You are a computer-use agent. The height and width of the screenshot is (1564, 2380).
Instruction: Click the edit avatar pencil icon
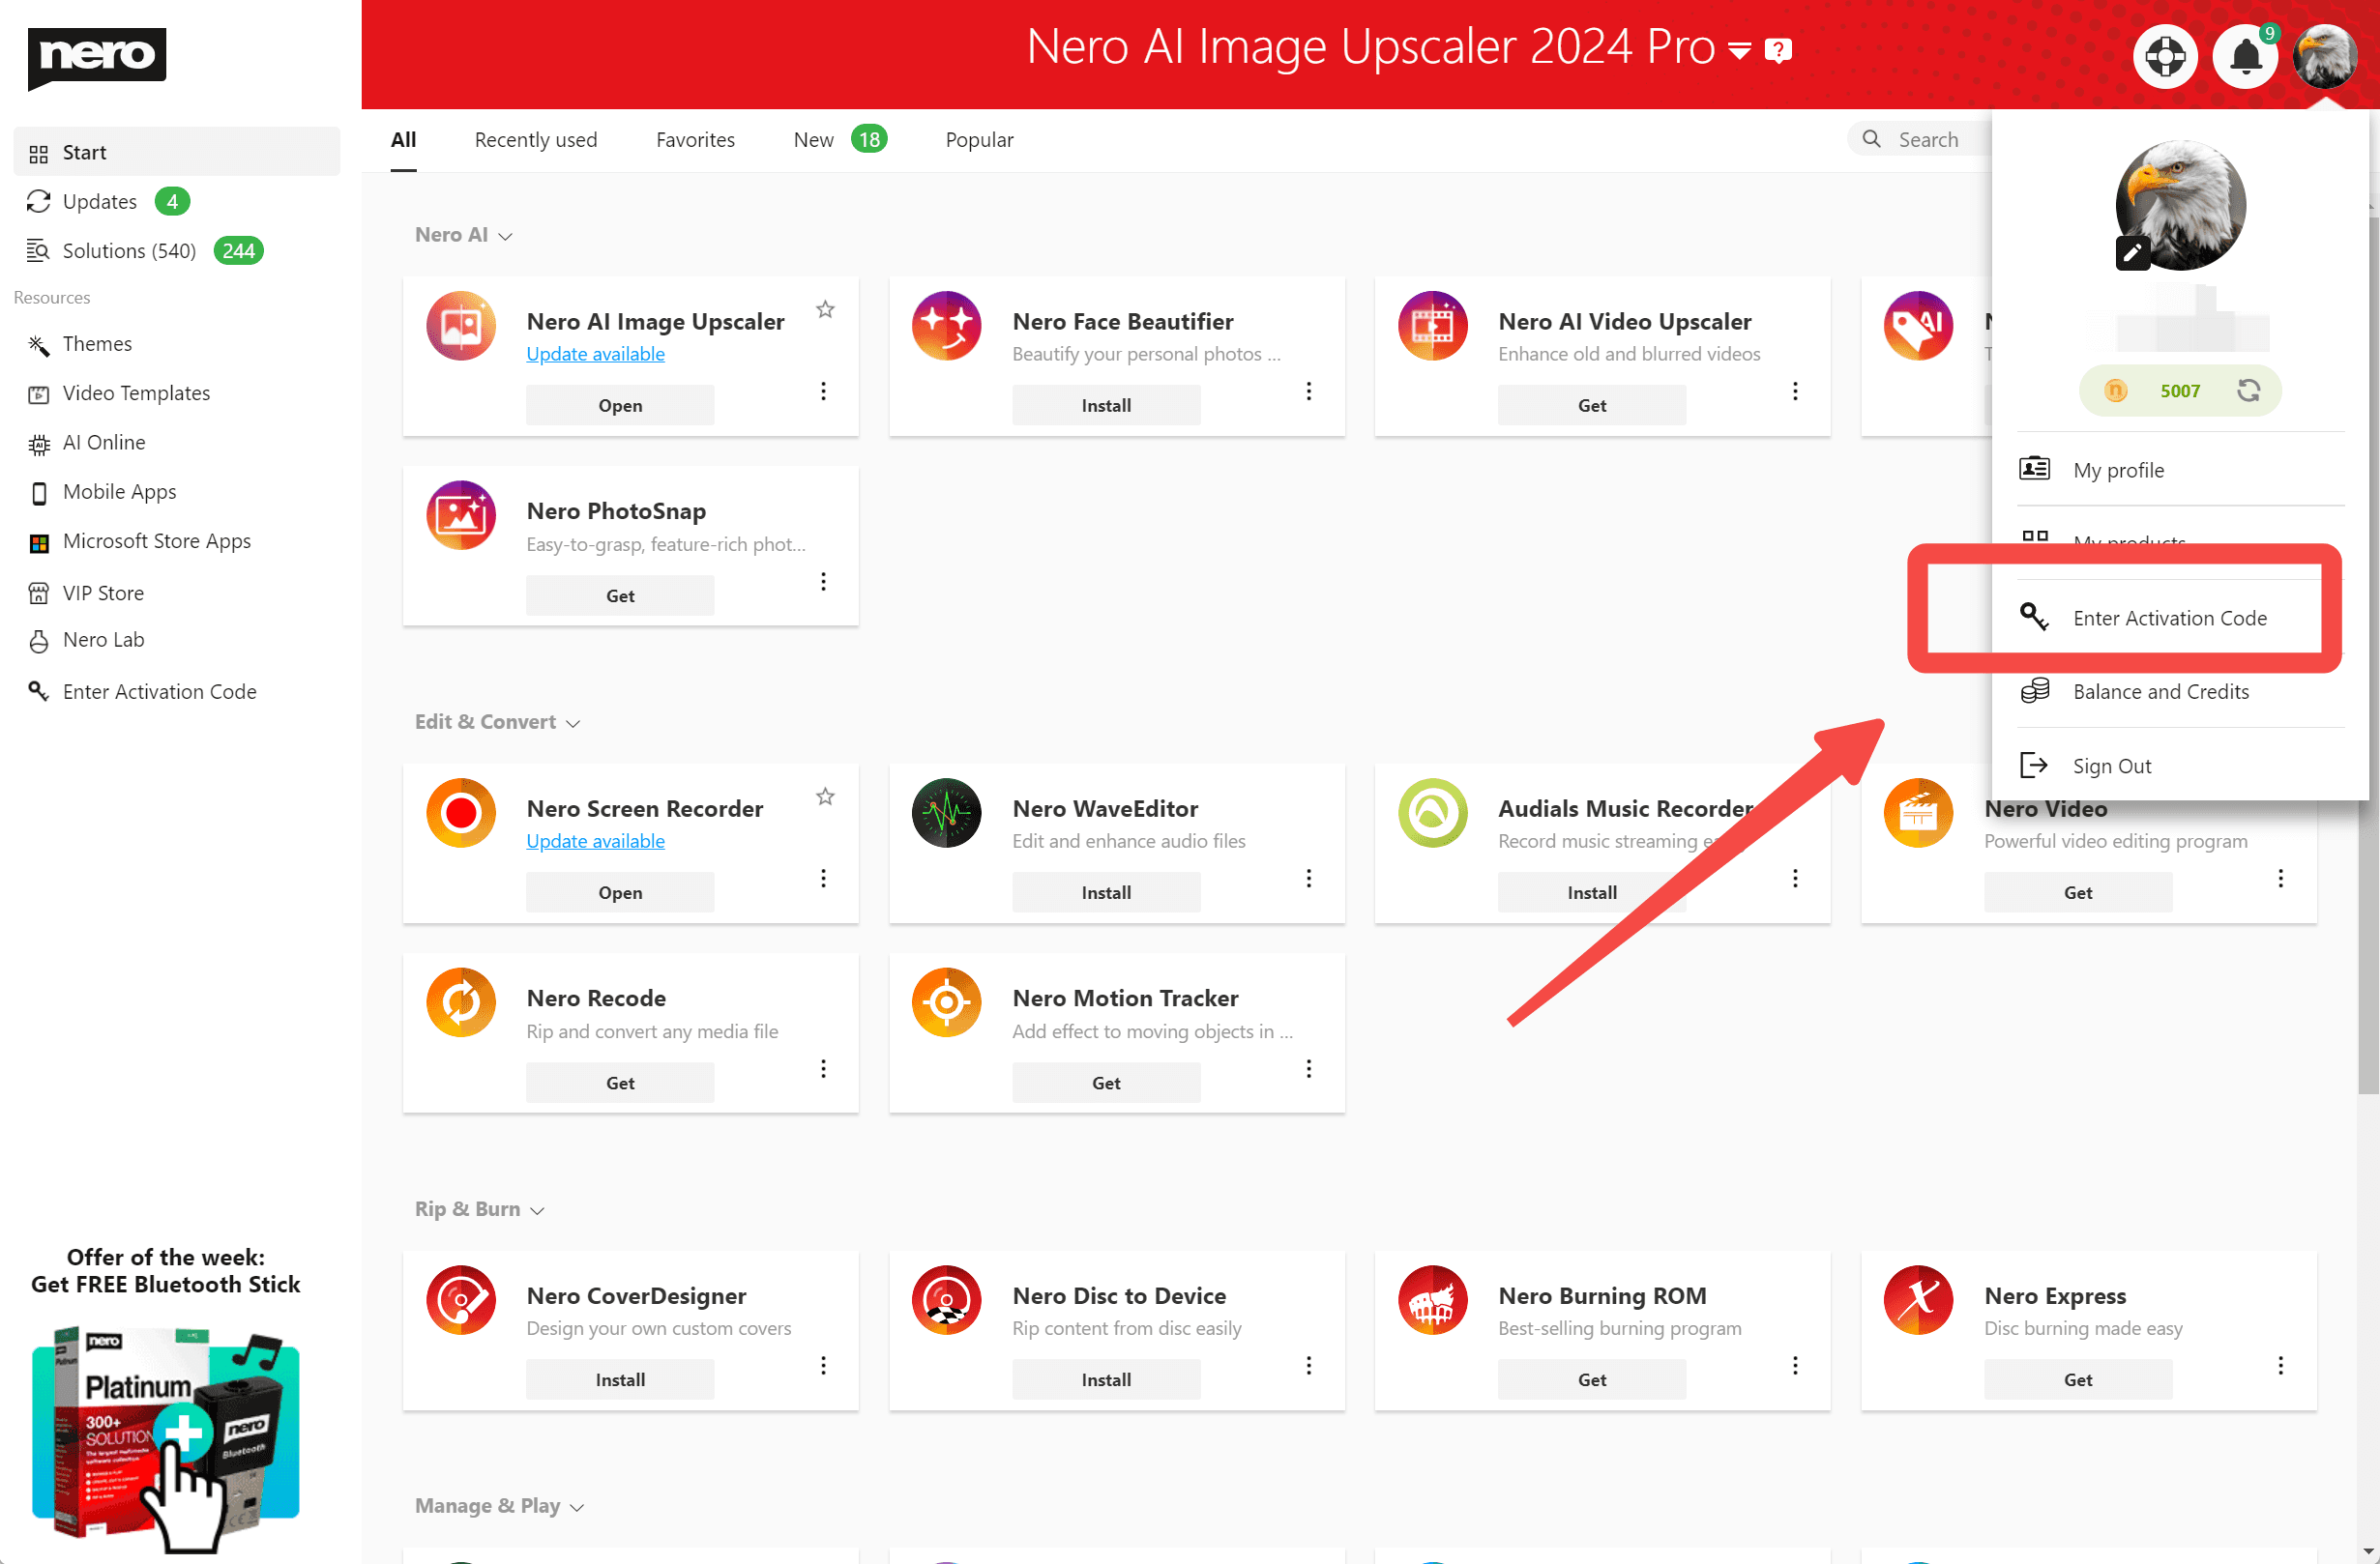(x=2131, y=252)
